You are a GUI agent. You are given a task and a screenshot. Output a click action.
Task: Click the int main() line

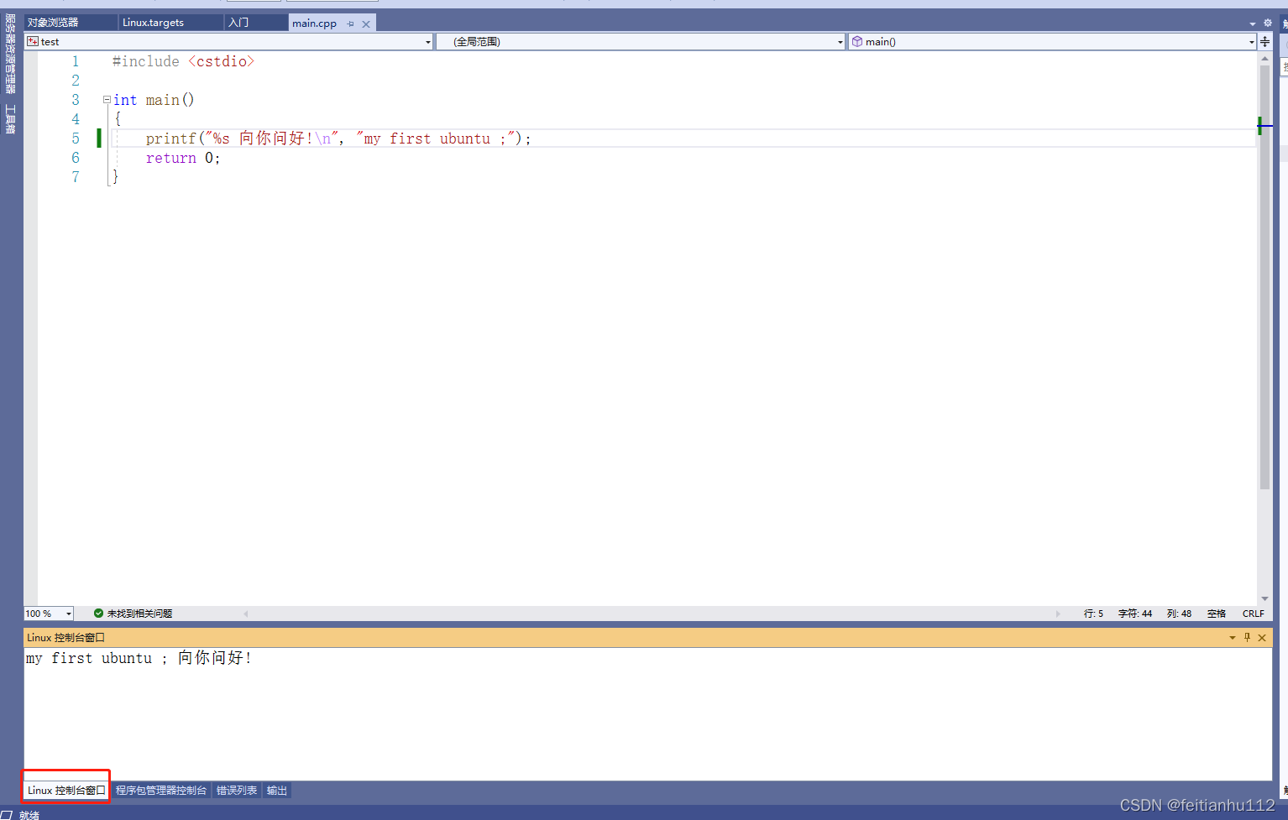[154, 100]
